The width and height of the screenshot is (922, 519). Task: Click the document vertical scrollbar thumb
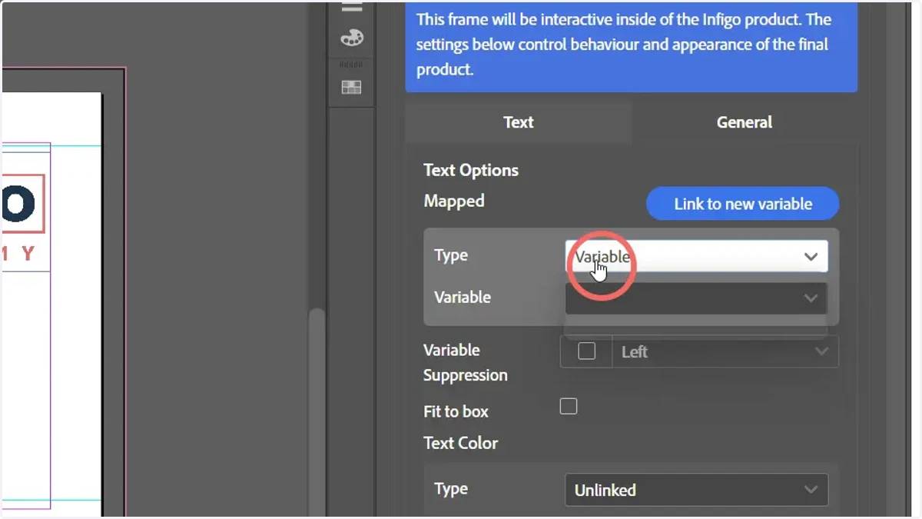pyautogui.click(x=317, y=411)
